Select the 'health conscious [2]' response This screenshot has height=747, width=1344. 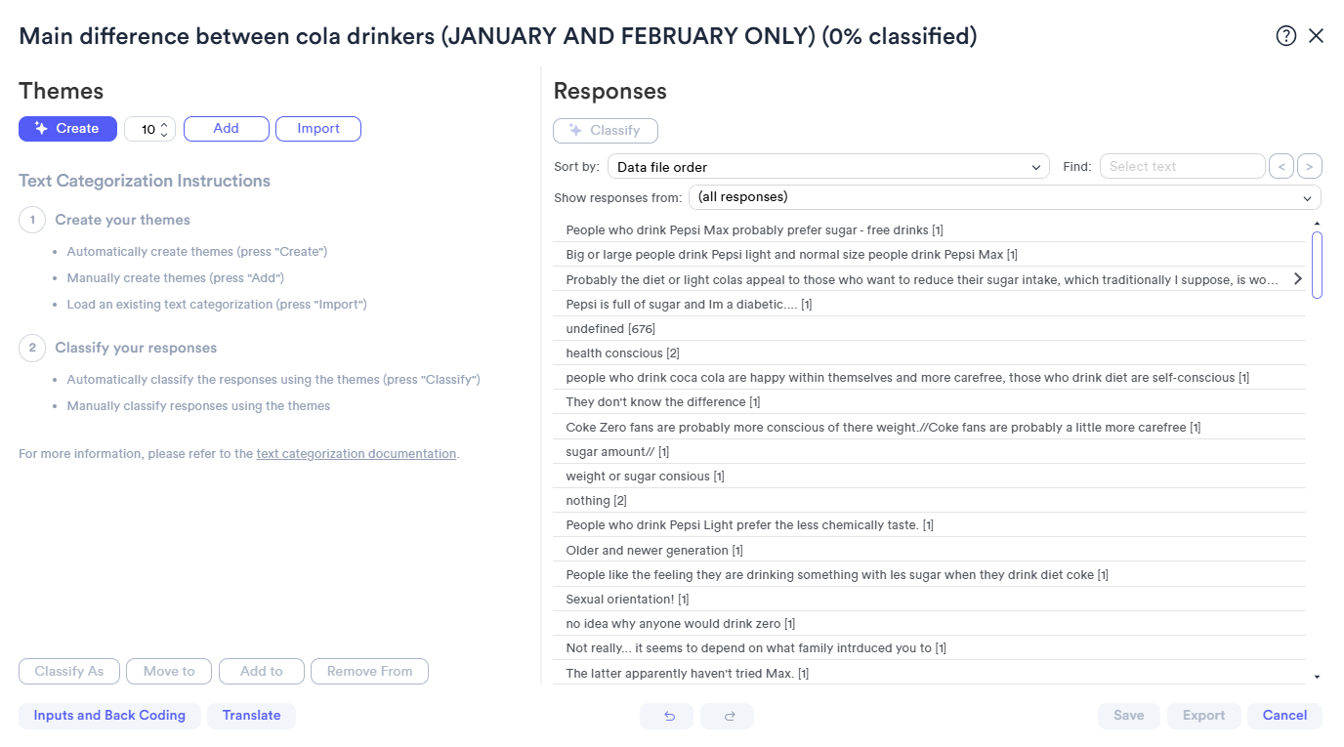(929, 353)
